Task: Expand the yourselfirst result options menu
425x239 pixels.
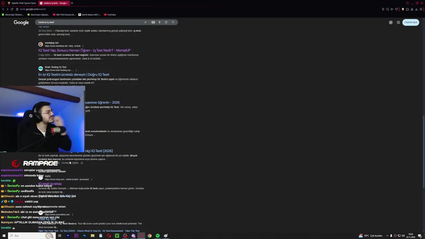Action: coord(72,214)
